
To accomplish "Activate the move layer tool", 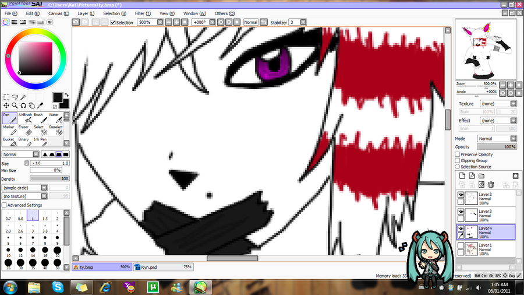I will [x=6, y=106].
